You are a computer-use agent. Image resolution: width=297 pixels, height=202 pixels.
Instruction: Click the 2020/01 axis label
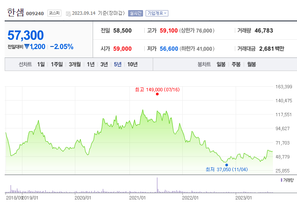coord(83,198)
